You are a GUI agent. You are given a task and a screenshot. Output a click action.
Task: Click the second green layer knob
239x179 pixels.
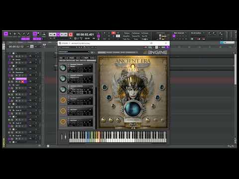coord(63,79)
